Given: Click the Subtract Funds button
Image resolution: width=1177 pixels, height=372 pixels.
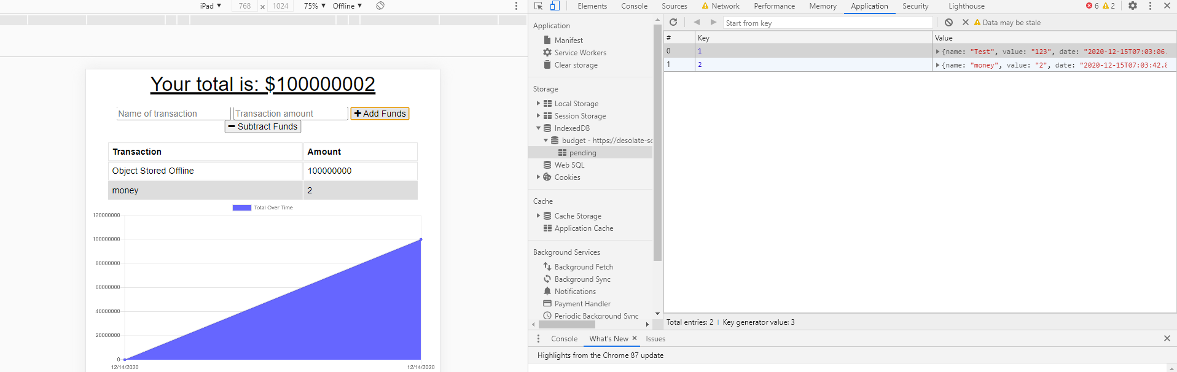Looking at the screenshot, I should (263, 126).
